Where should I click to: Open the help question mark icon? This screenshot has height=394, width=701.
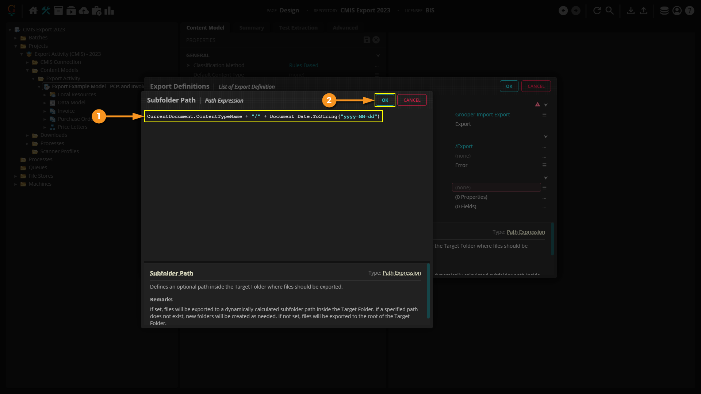point(689,11)
